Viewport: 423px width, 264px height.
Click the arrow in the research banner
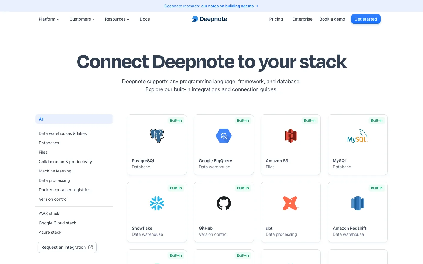click(257, 6)
